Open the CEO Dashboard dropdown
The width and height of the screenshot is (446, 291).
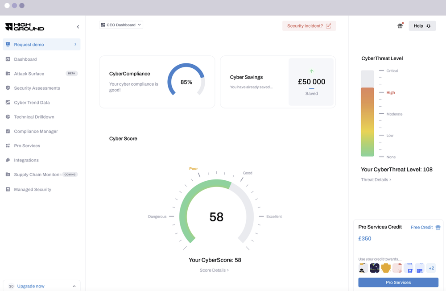121,25
